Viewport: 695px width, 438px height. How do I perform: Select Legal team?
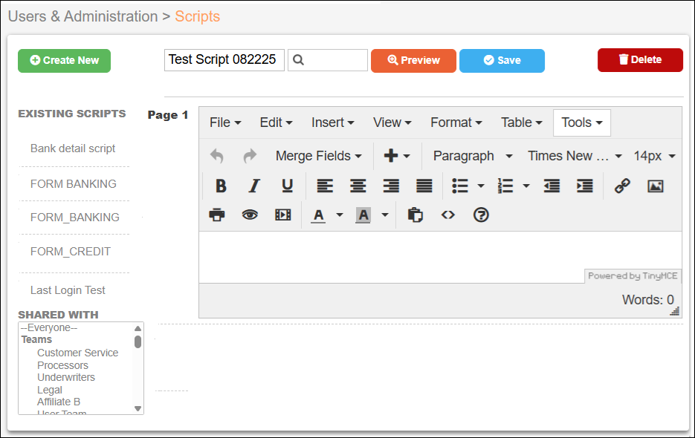coord(50,390)
